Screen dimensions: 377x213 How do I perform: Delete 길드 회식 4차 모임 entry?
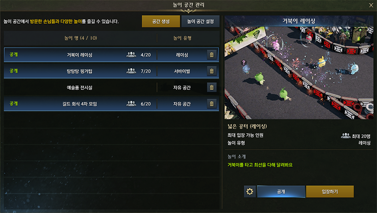(x=211, y=104)
